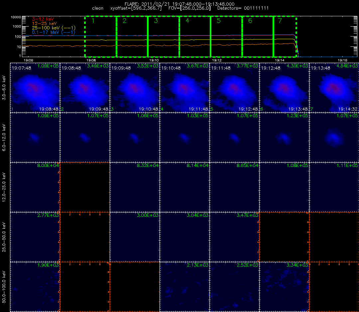Select interval 5 marker in the light curve

click(x=219, y=21)
